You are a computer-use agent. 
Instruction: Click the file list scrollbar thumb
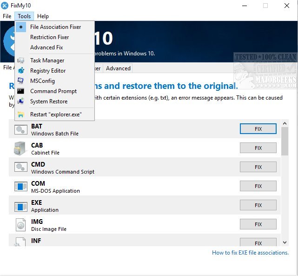[x=285, y=141]
